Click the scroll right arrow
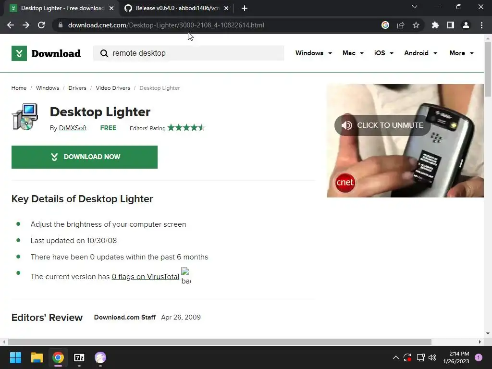 click(480, 342)
